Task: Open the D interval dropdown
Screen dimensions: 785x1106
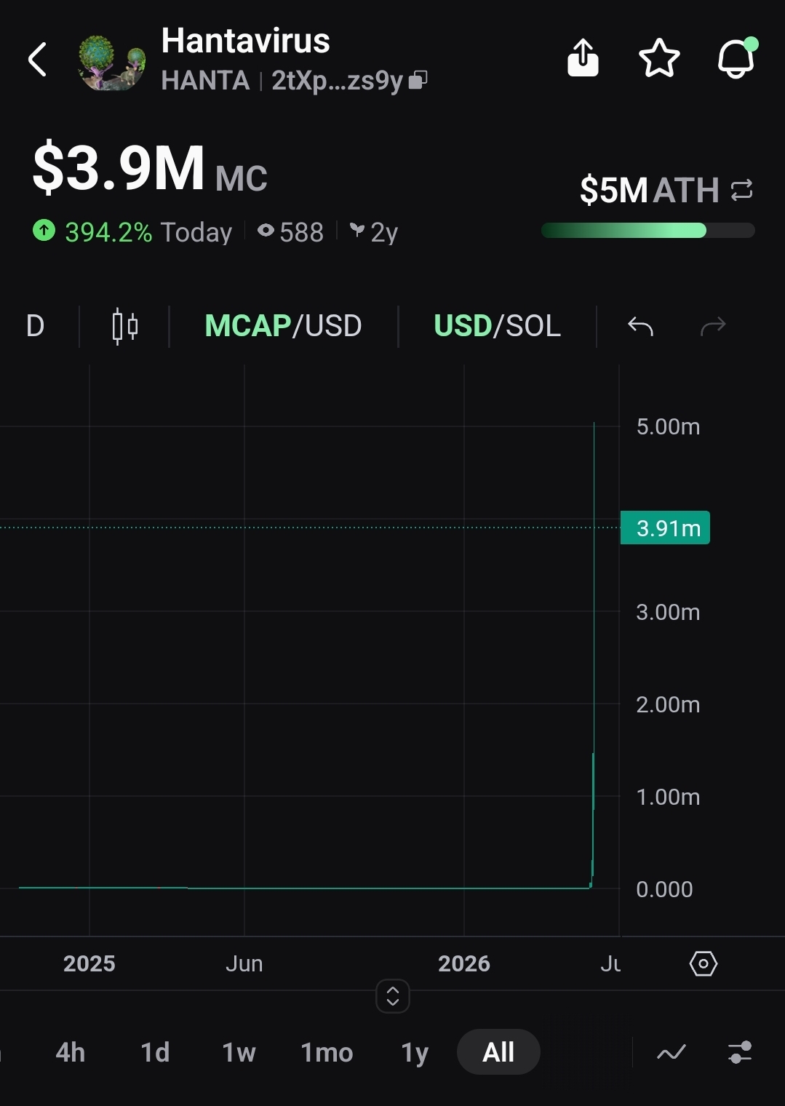Action: 35,326
